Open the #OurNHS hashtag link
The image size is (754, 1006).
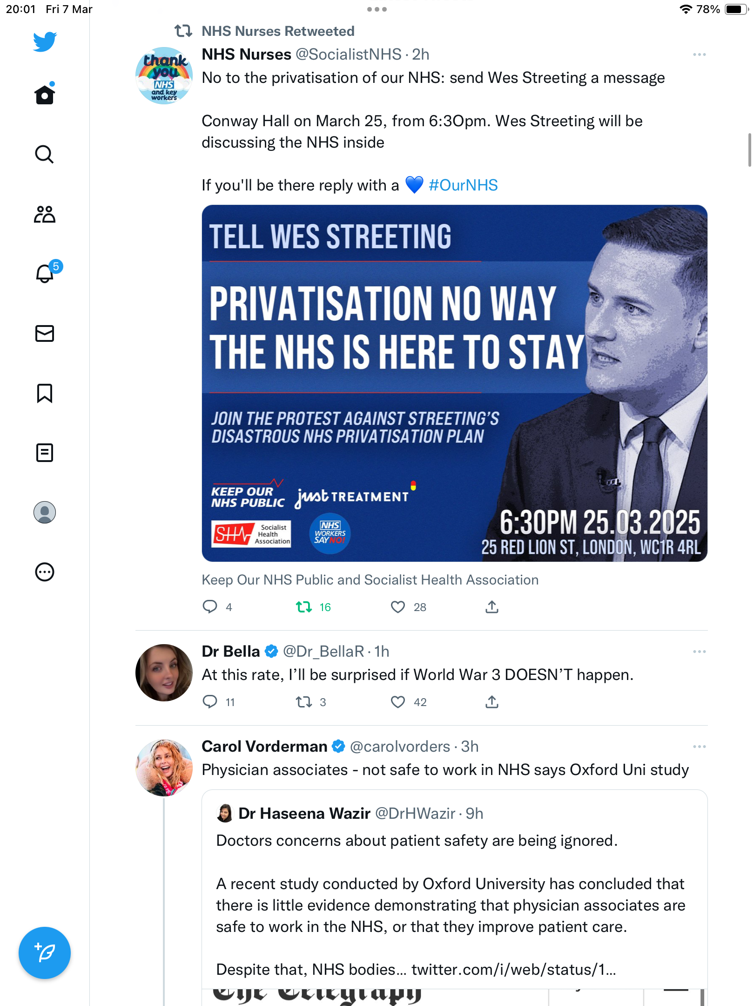point(463,185)
